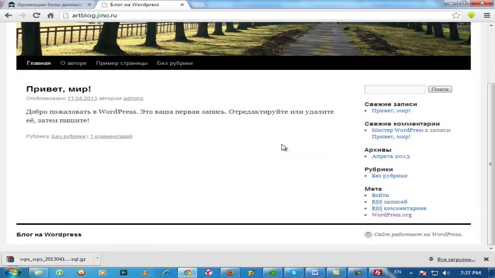Click the volume speaker tray icon
Viewport: 495px width, 278px height.
(x=445, y=273)
